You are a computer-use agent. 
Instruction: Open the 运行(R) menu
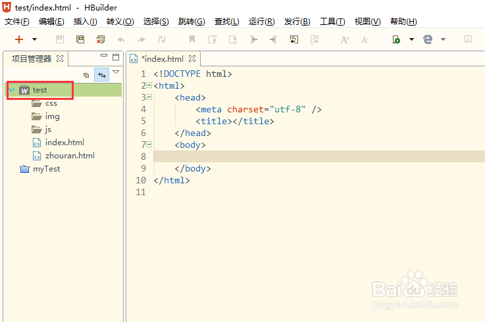click(x=262, y=22)
